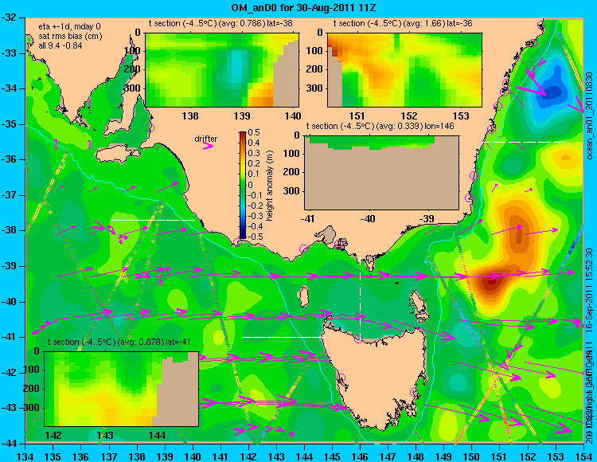
Task: Select the 0.5 tick on the colorbar
Action: (x=254, y=132)
